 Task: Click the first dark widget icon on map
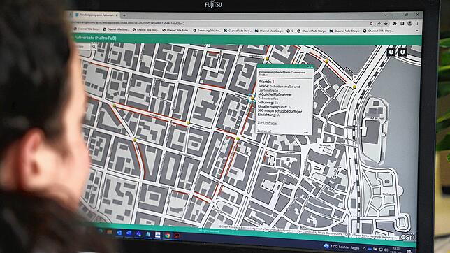coord(391,52)
